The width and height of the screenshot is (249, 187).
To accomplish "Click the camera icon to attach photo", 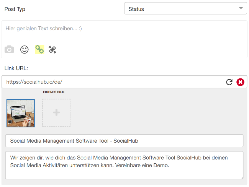I will (9, 50).
